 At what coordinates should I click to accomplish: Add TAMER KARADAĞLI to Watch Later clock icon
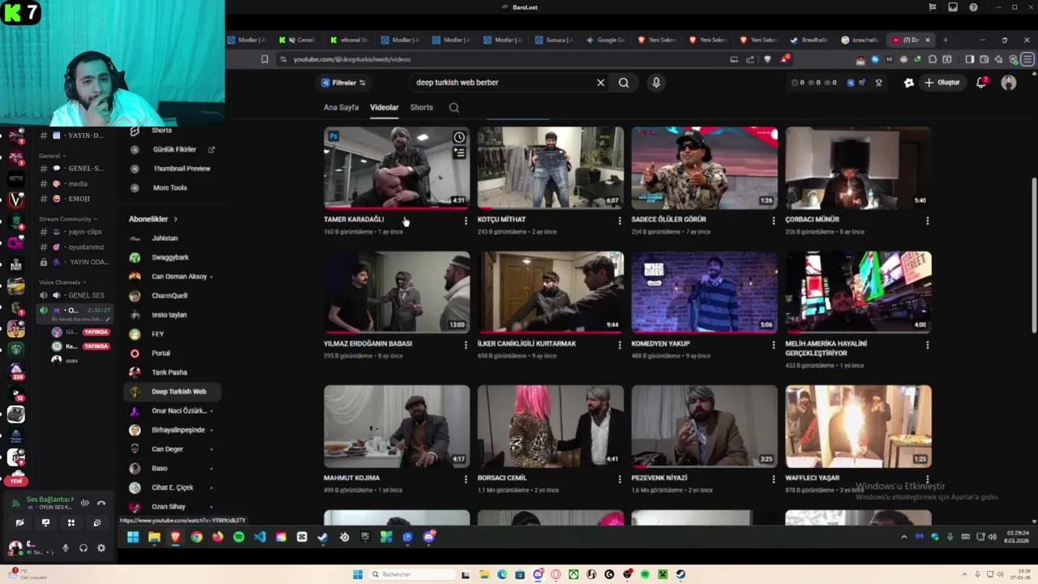[459, 137]
